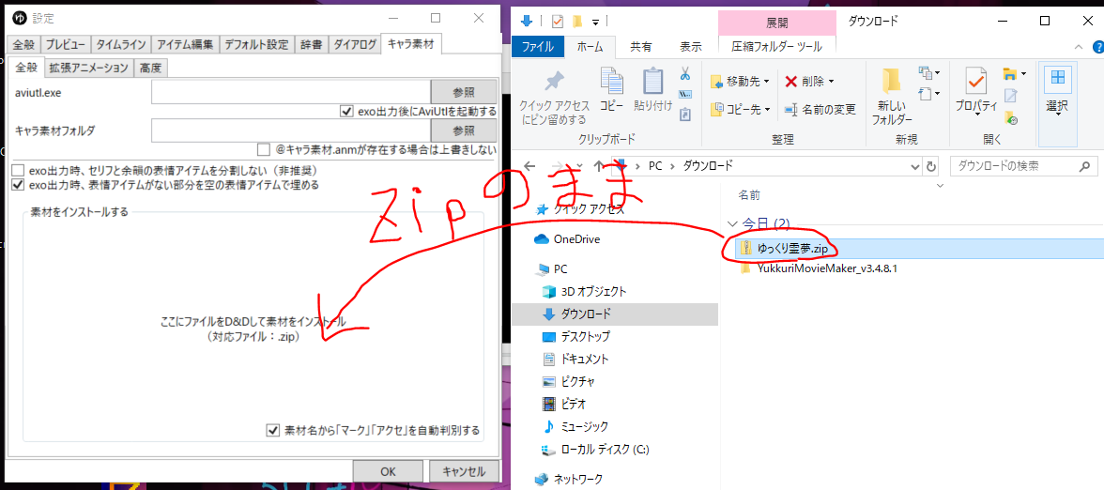Expand address bar history dropdown
This screenshot has height=490, width=1104.
913,167
